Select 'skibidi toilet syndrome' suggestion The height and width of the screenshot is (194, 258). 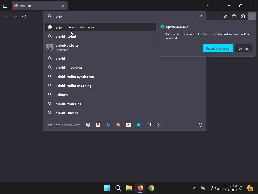(x=124, y=76)
